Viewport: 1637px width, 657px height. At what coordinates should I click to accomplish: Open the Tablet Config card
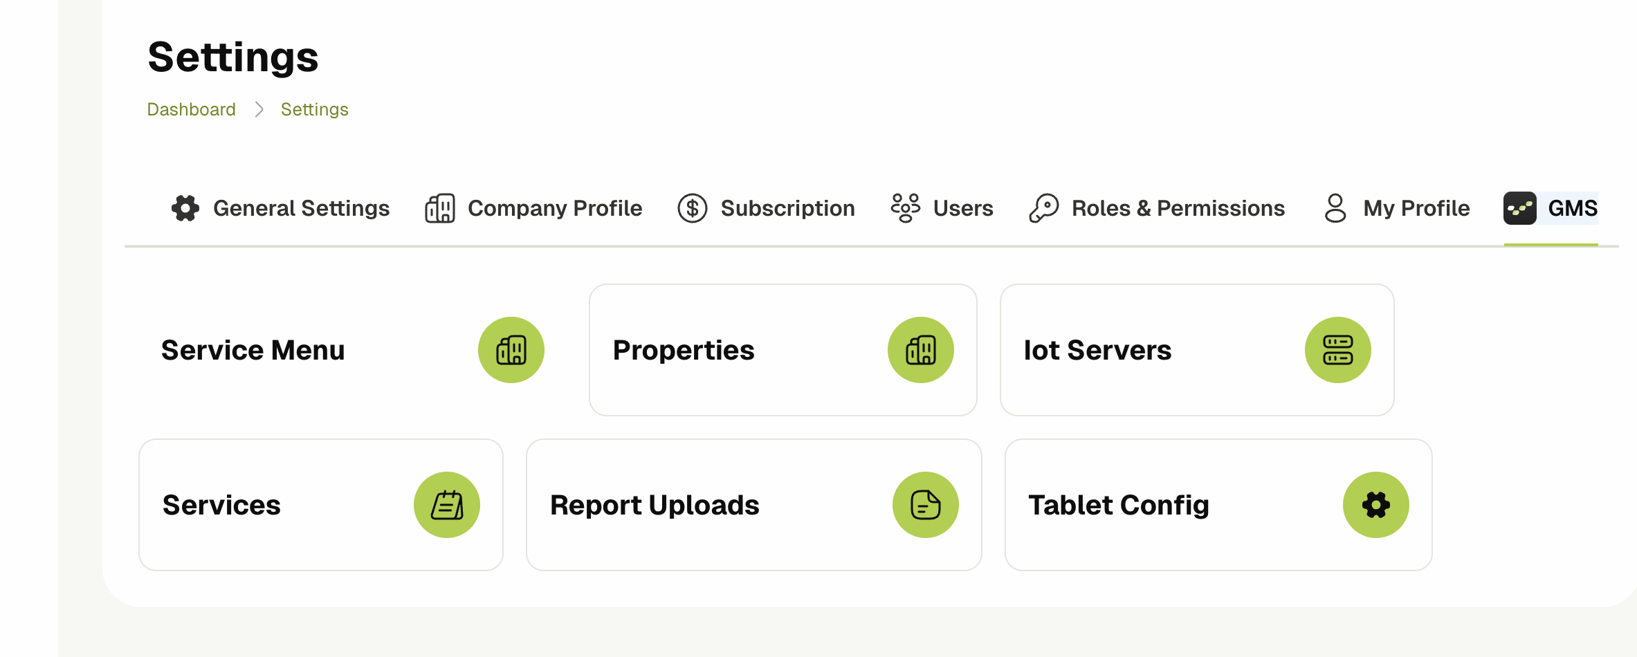point(1176,505)
